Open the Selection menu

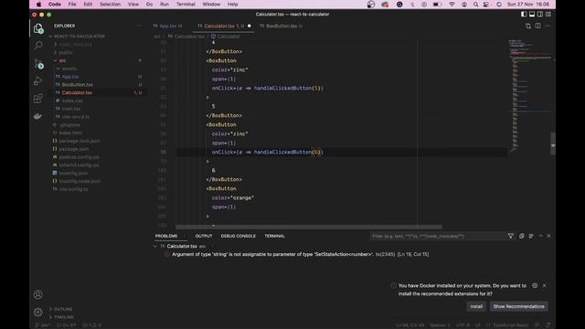click(110, 5)
